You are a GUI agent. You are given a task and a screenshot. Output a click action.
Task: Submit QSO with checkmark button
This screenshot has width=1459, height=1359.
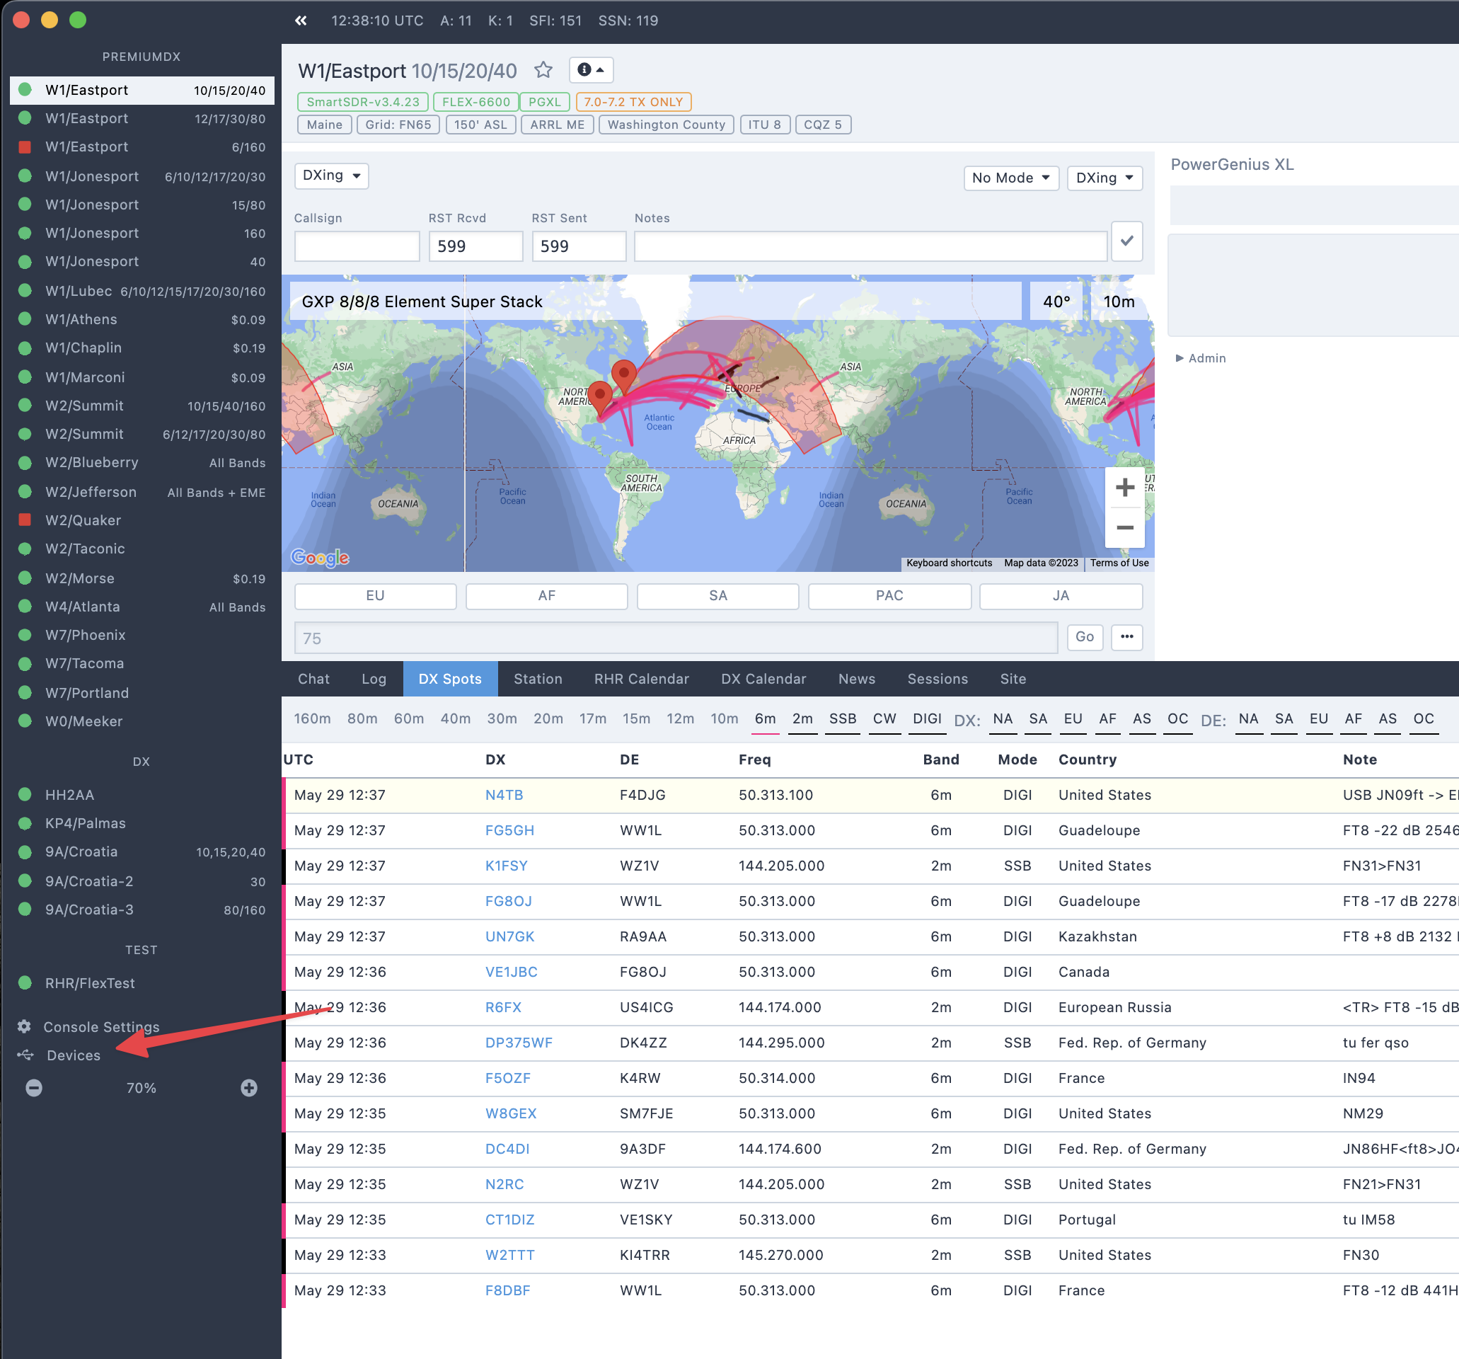pos(1126,241)
